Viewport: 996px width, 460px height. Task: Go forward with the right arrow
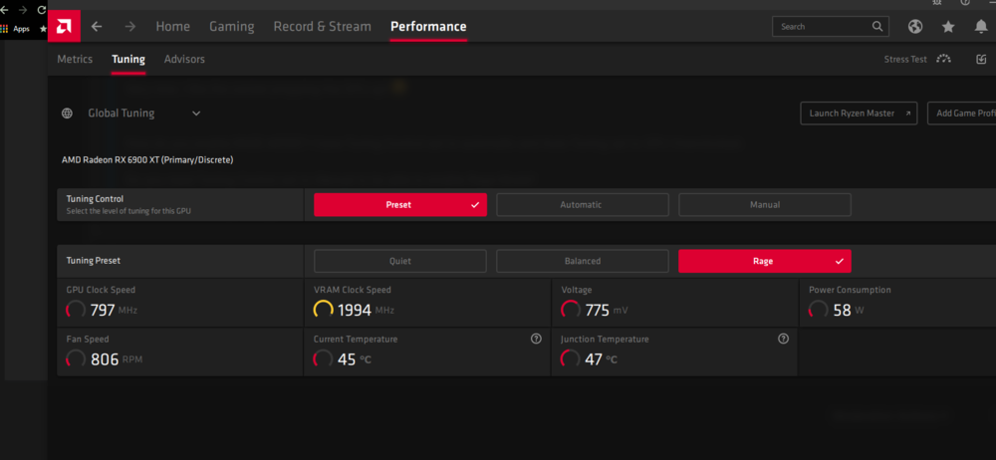pyautogui.click(x=130, y=27)
